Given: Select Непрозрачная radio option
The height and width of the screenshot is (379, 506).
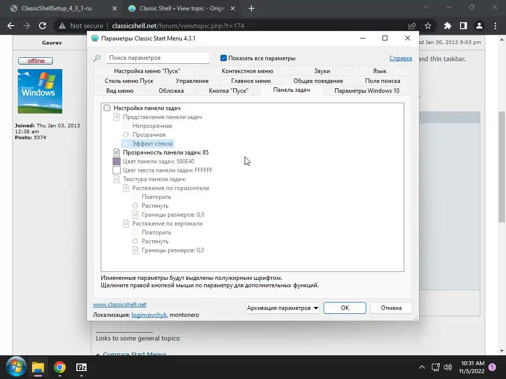Looking at the screenshot, I should click(x=126, y=126).
